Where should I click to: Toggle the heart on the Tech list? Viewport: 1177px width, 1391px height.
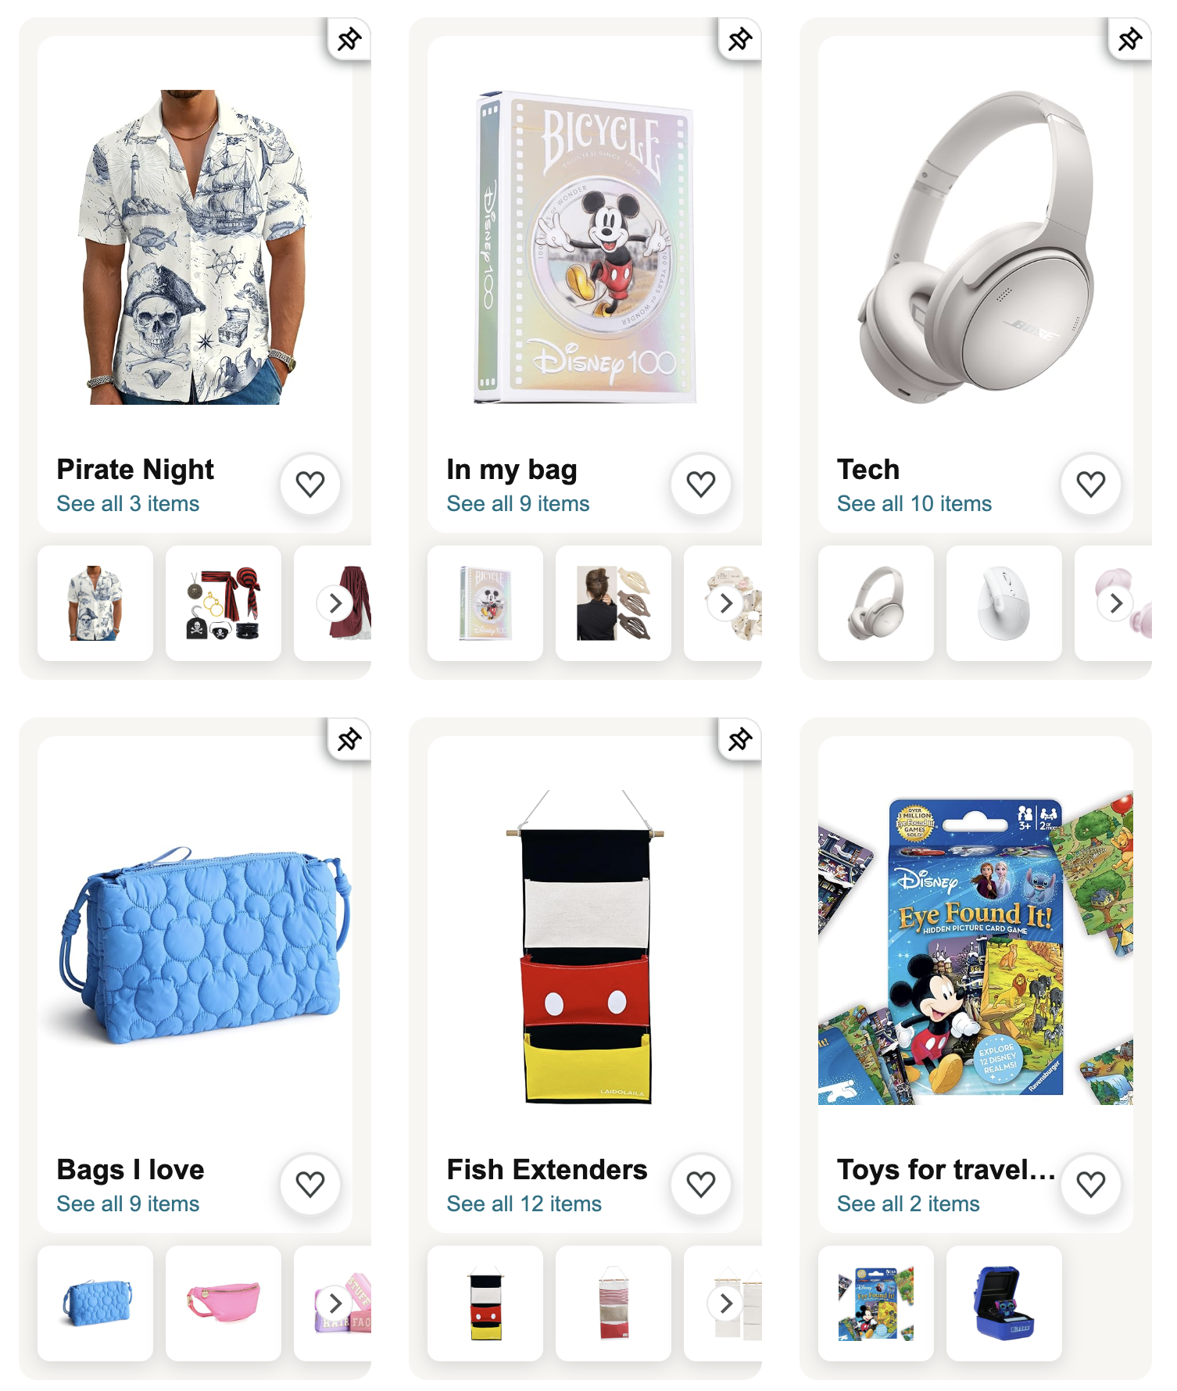[1091, 485]
